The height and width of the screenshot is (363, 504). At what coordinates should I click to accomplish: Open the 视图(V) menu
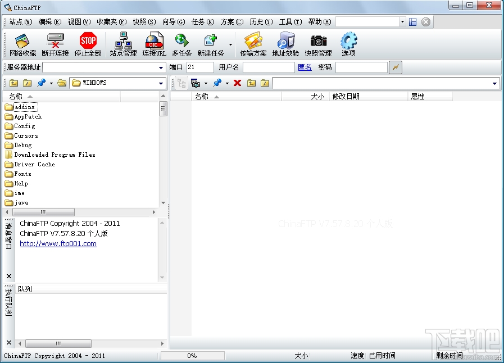tap(79, 22)
